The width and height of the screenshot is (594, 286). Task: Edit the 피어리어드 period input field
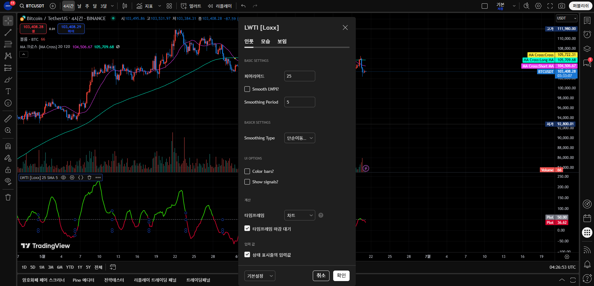299,76
